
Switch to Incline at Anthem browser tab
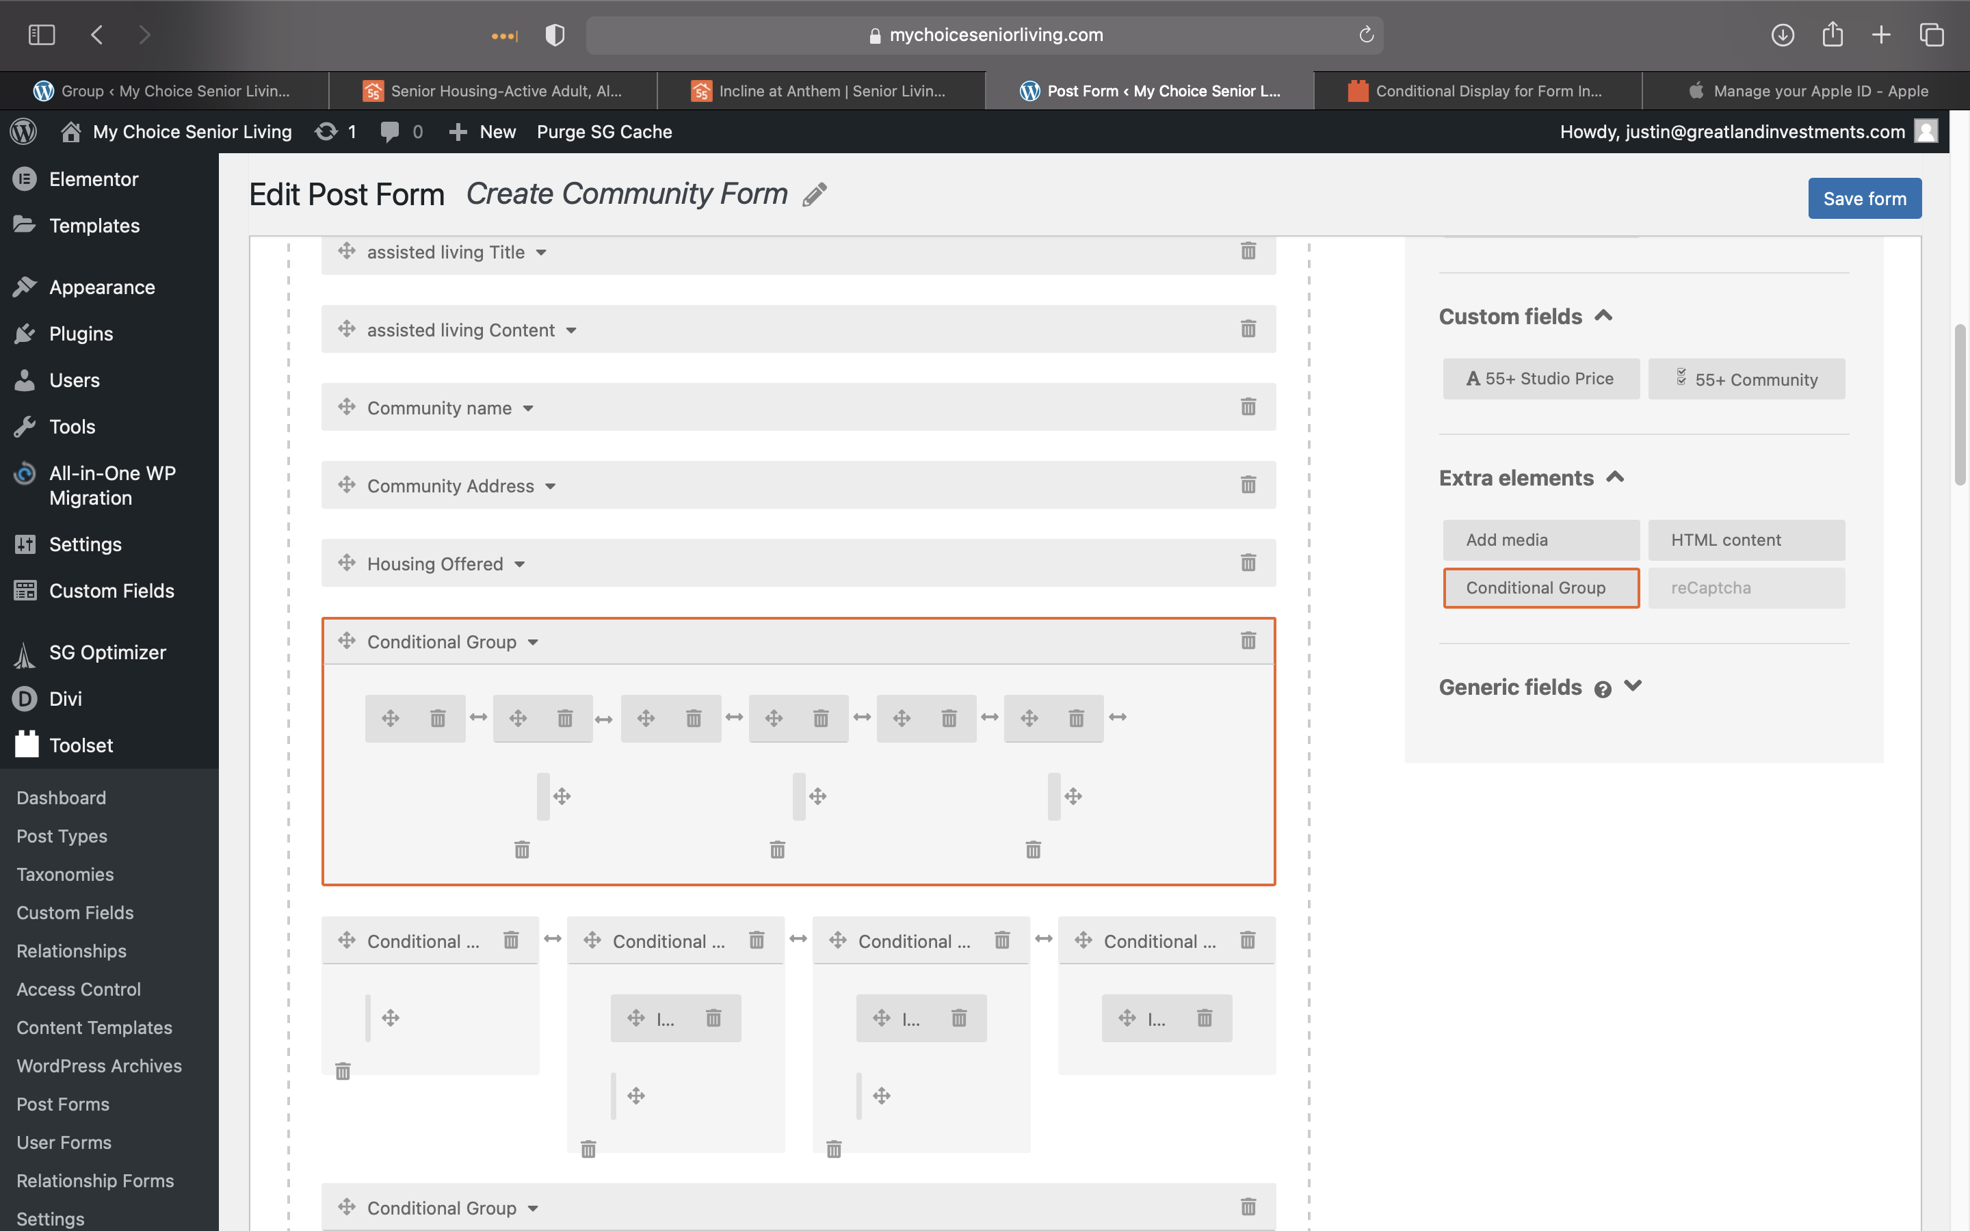[x=821, y=90]
